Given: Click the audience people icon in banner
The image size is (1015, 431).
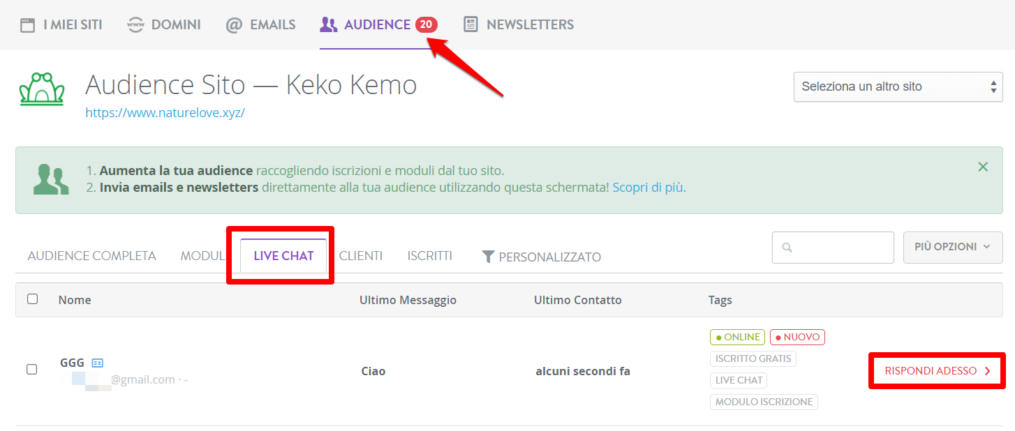Looking at the screenshot, I should point(51,179).
